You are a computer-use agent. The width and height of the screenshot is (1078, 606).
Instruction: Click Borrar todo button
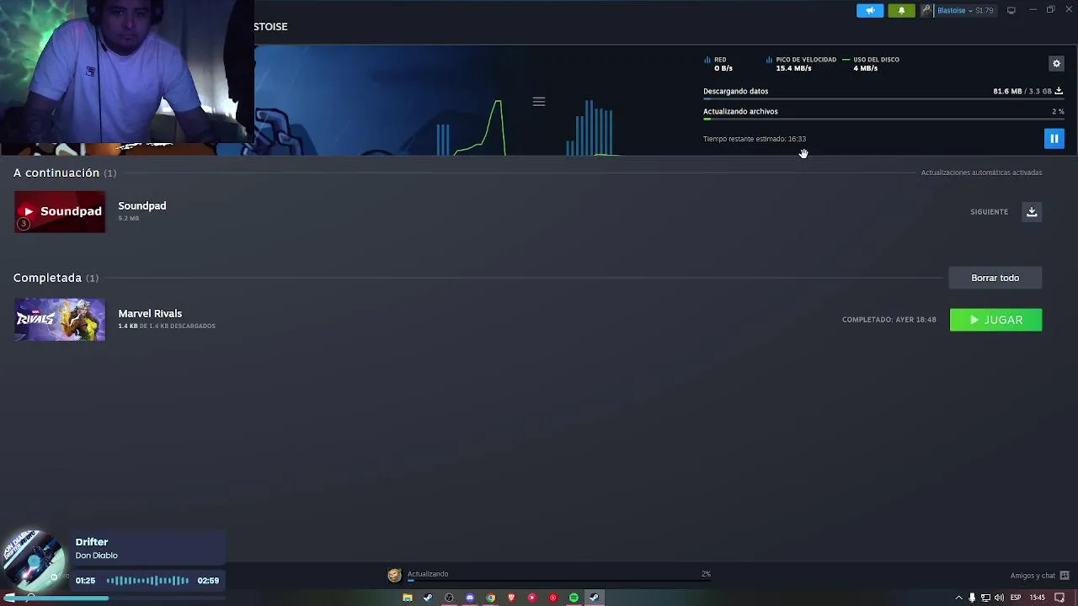tap(995, 278)
